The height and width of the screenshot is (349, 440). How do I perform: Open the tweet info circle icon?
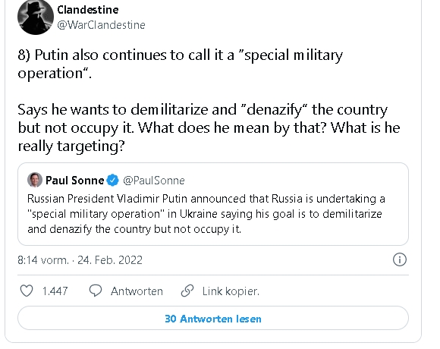[x=400, y=259]
